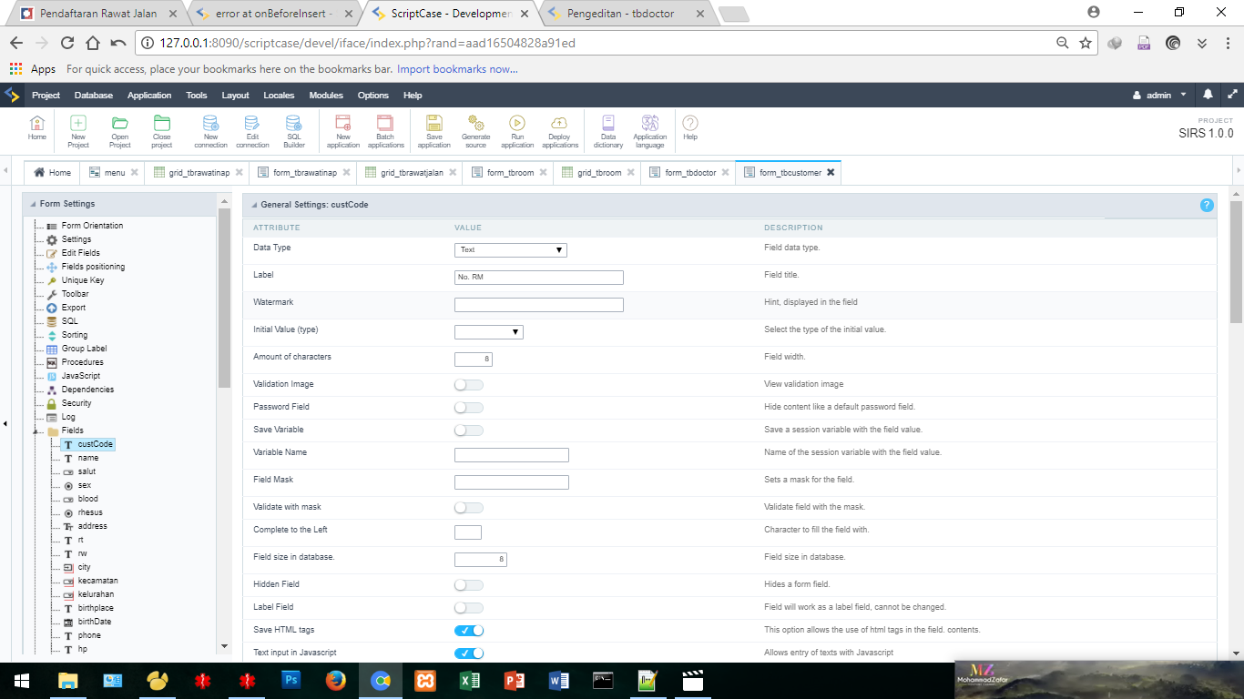
Task: Enable the Password Field switch
Action: coord(469,408)
